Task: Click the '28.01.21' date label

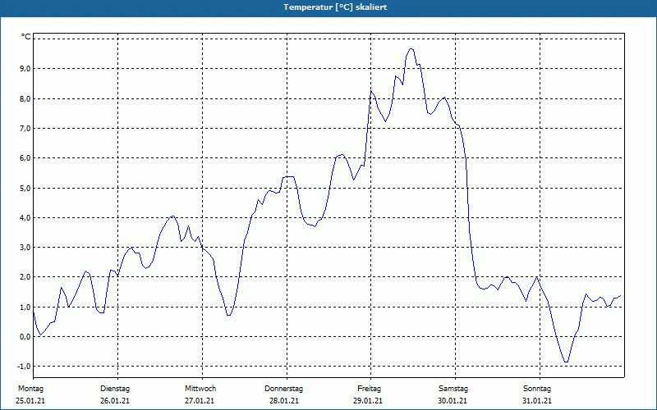Action: point(284,401)
